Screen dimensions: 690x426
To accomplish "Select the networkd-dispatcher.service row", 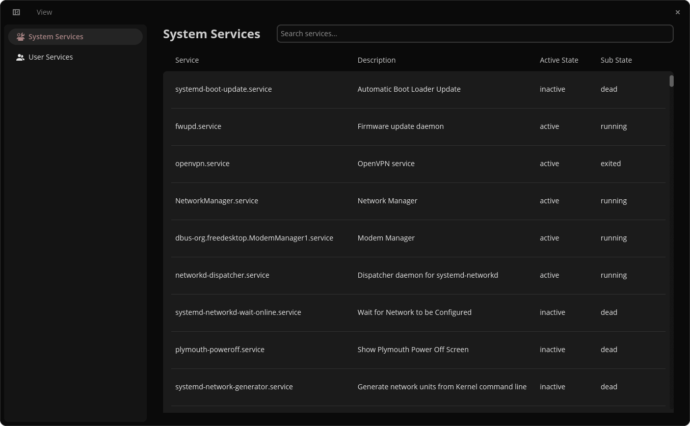I will 357,275.
